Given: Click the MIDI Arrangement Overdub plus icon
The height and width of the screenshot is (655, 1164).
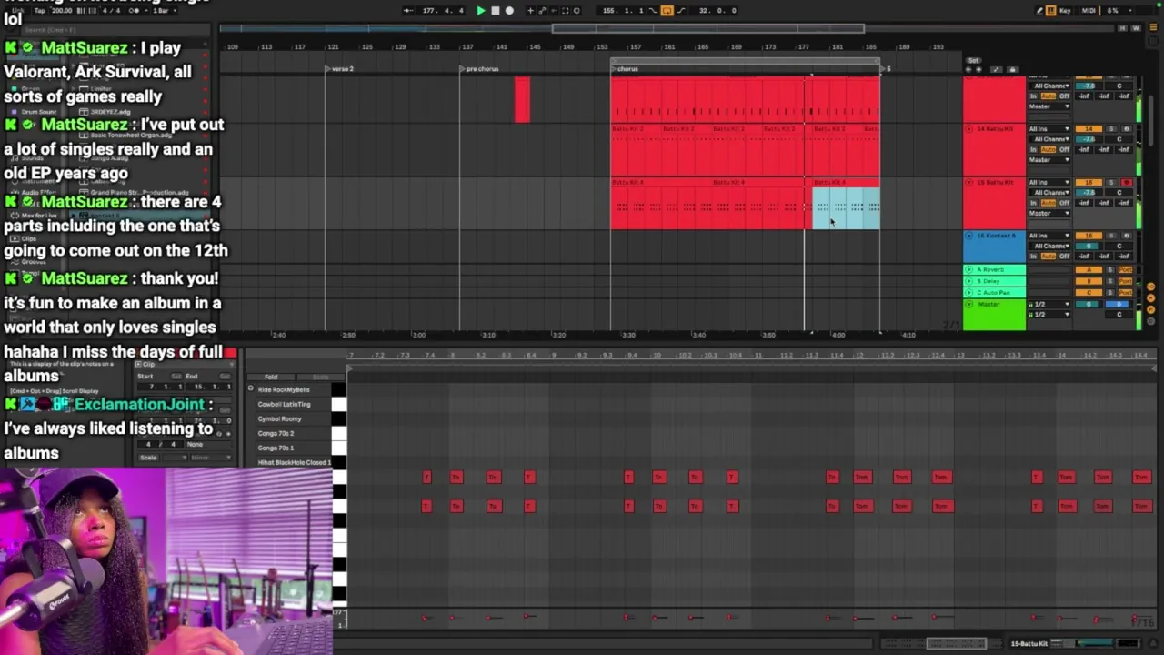Looking at the screenshot, I should click(531, 11).
